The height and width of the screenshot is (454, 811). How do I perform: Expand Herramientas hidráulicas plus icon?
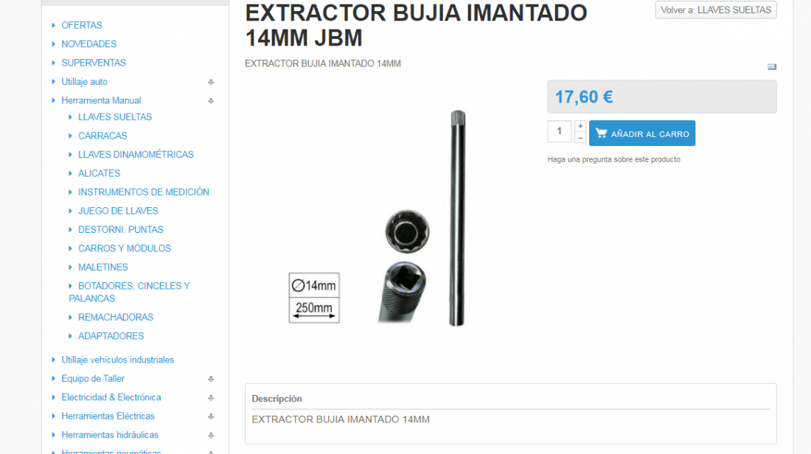tap(211, 436)
